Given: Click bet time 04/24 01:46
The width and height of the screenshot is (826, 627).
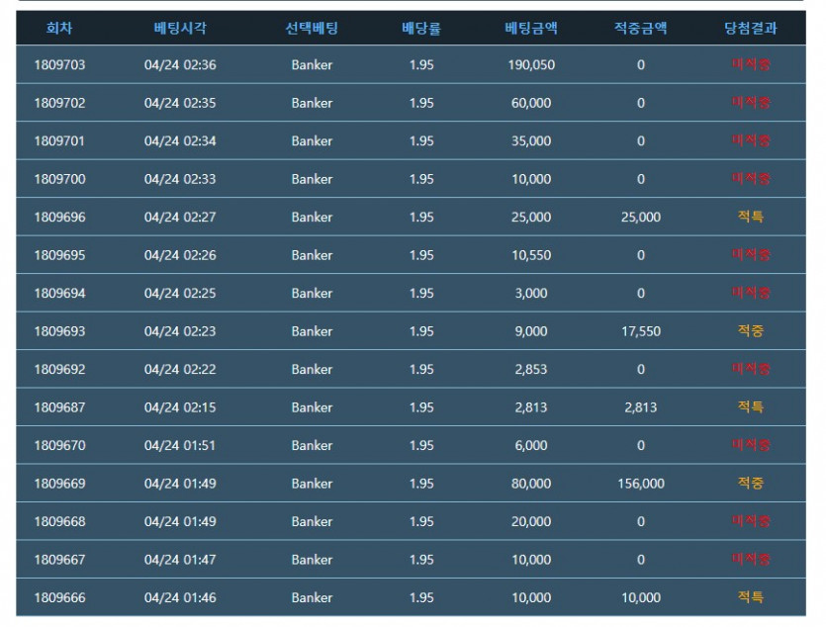Looking at the screenshot, I should (180, 597).
